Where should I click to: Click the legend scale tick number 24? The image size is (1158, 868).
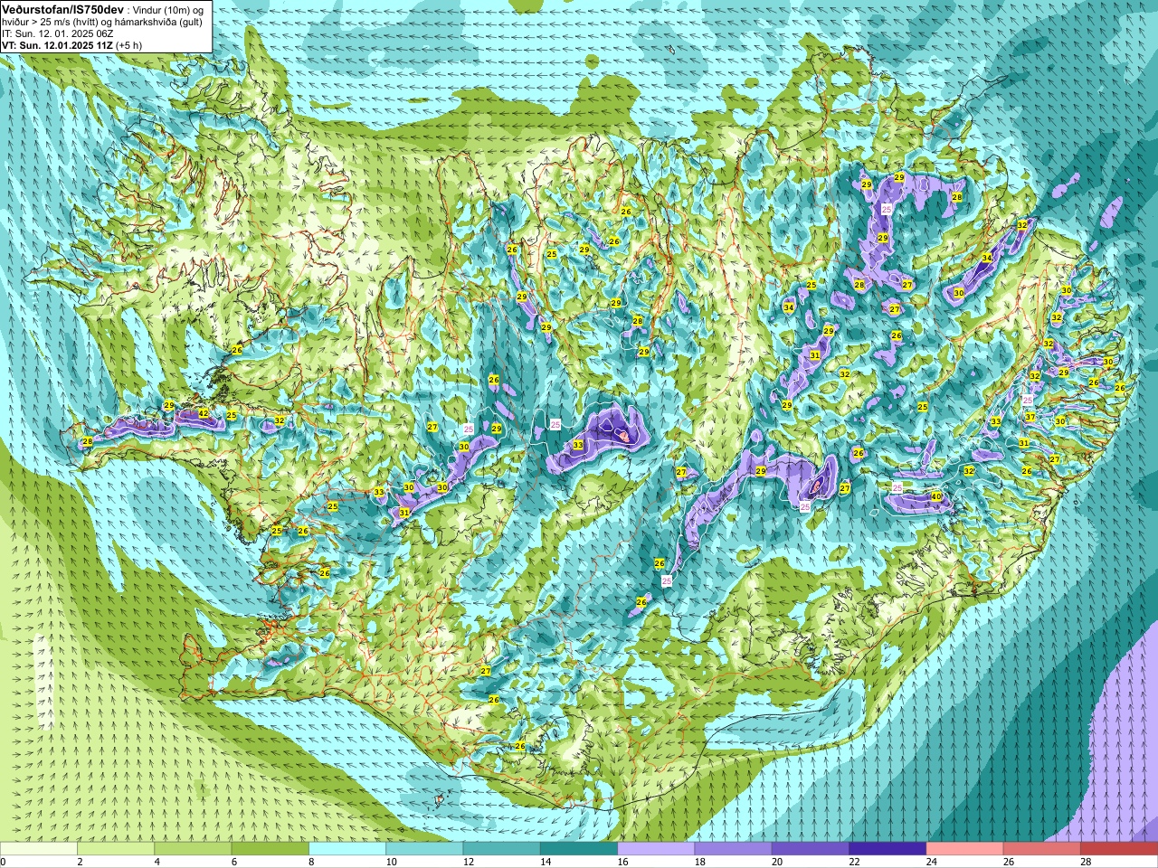click(x=931, y=862)
